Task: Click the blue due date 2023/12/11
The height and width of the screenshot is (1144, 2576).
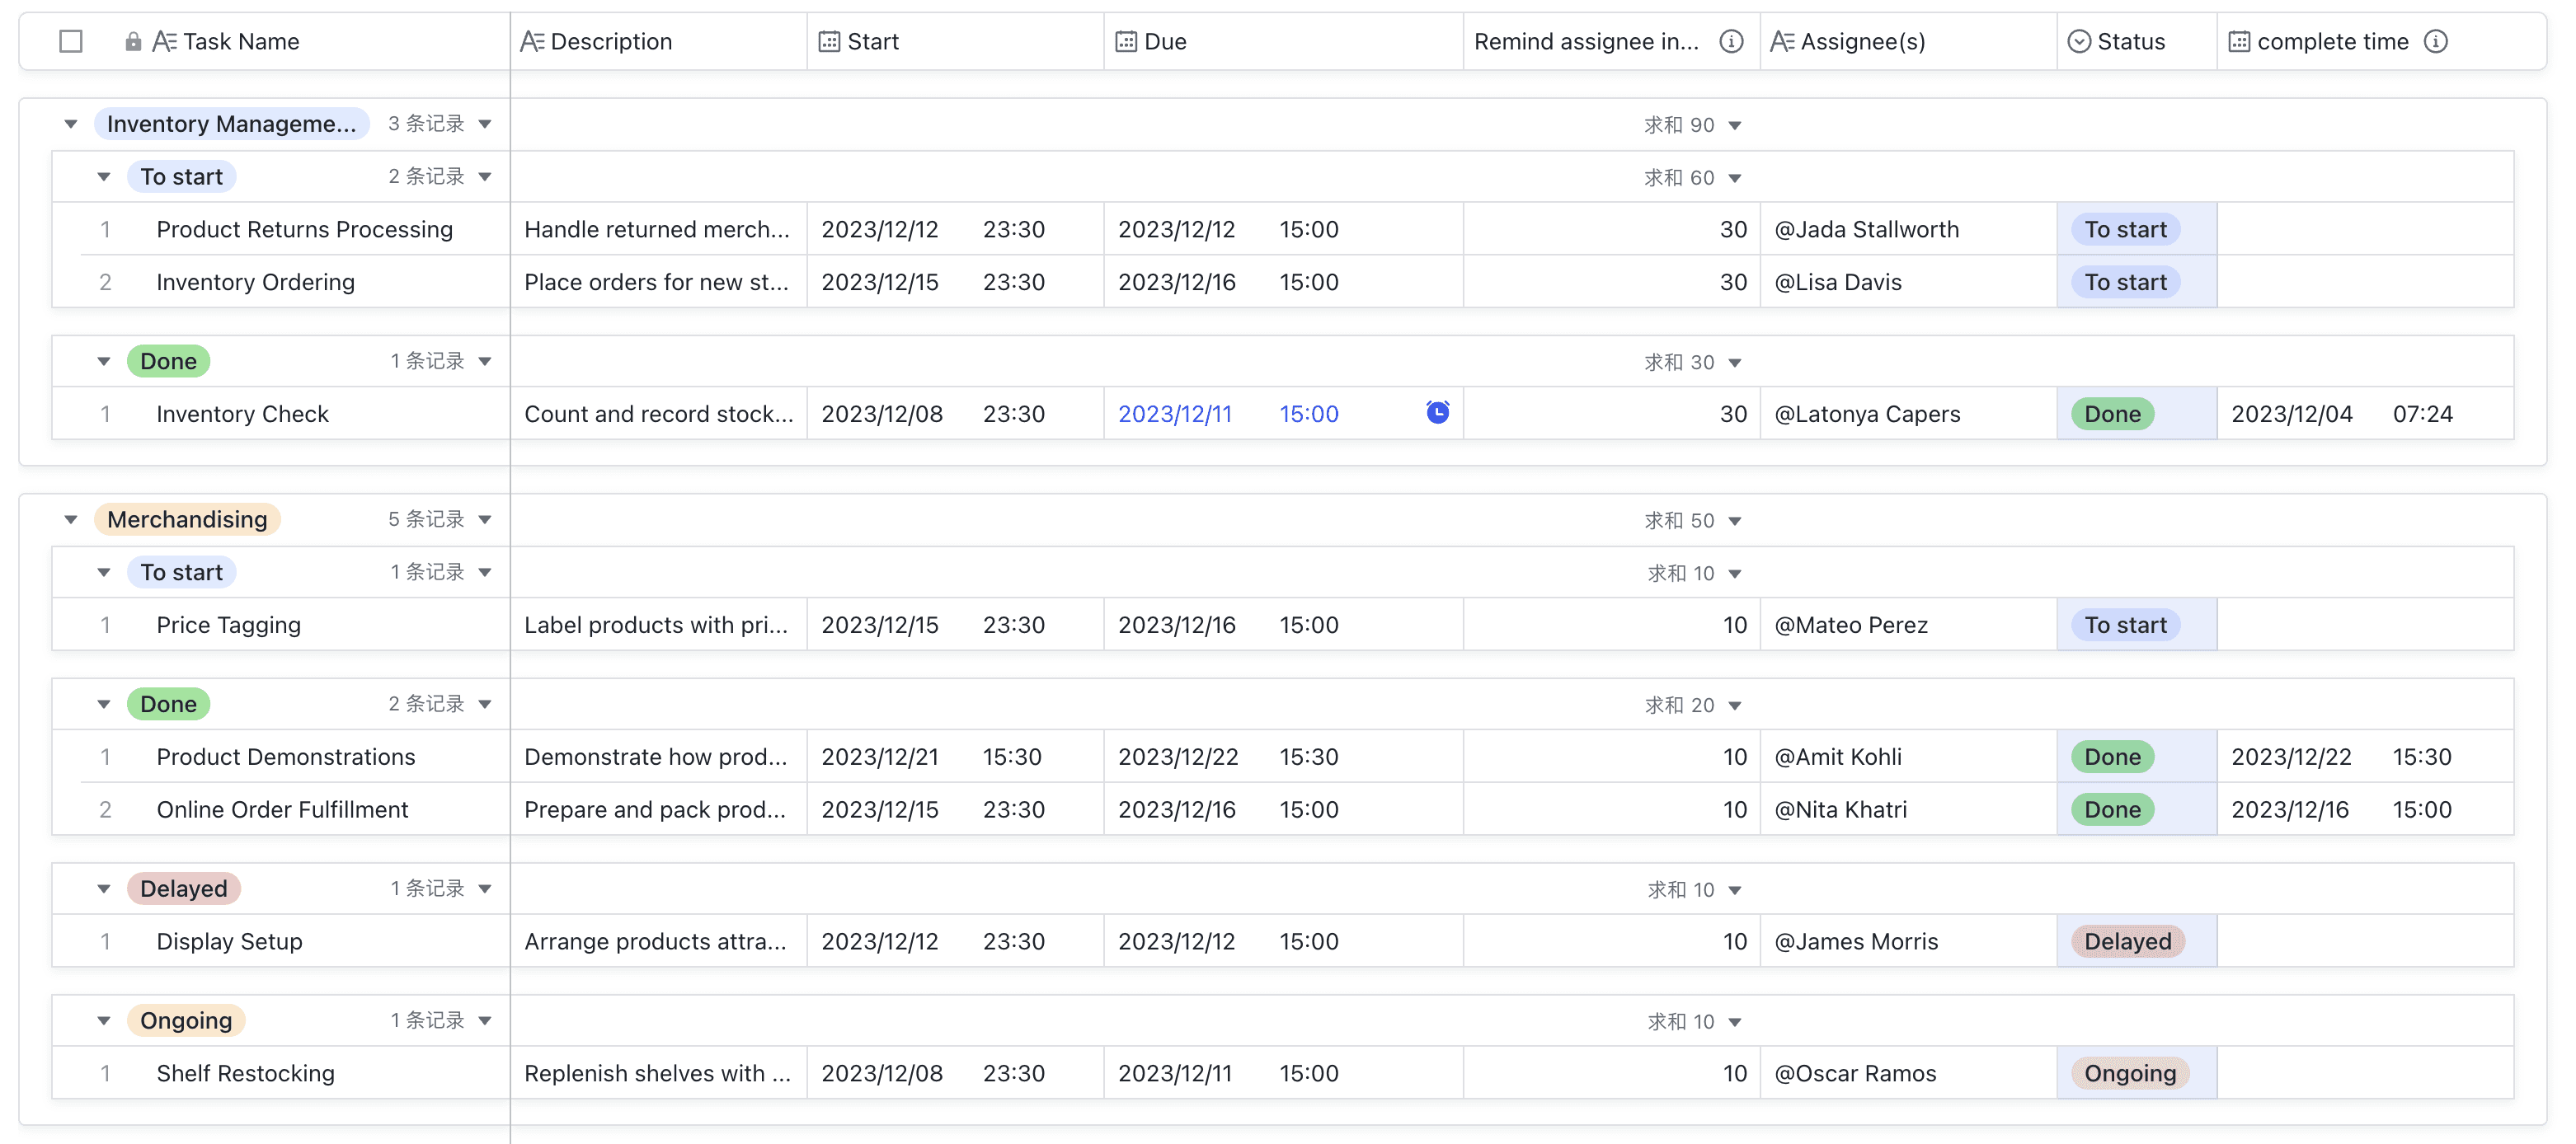Action: [x=1174, y=414]
